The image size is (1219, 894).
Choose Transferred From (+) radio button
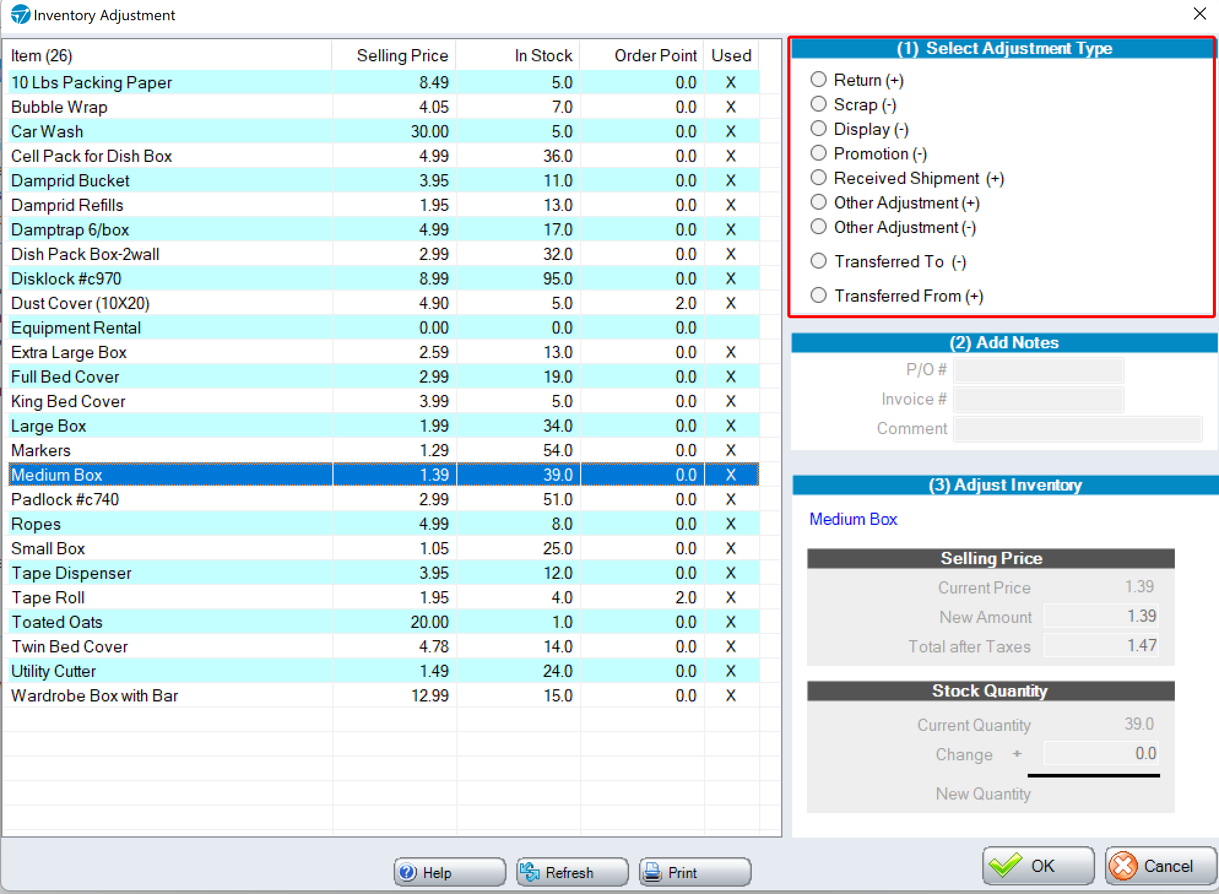point(819,296)
